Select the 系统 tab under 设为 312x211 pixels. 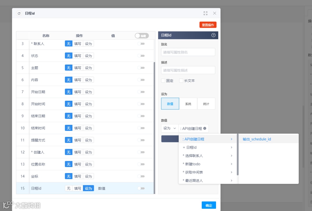(188, 104)
